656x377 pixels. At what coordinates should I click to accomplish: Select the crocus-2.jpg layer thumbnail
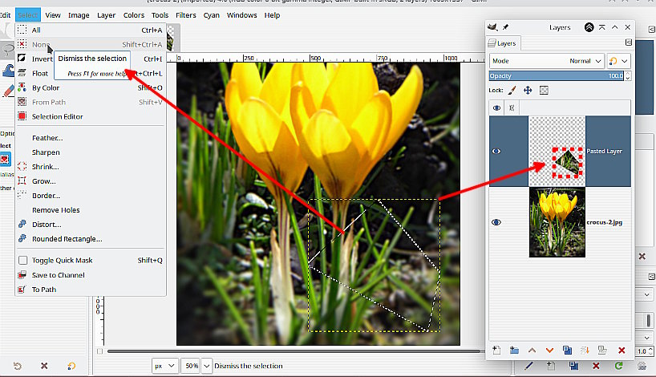pyautogui.click(x=557, y=222)
